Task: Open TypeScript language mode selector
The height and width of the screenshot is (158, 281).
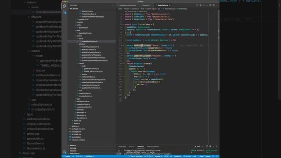Action: pos(177,156)
